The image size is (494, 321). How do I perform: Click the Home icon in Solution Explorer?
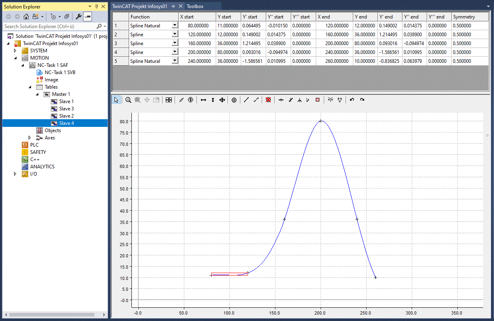pos(26,17)
